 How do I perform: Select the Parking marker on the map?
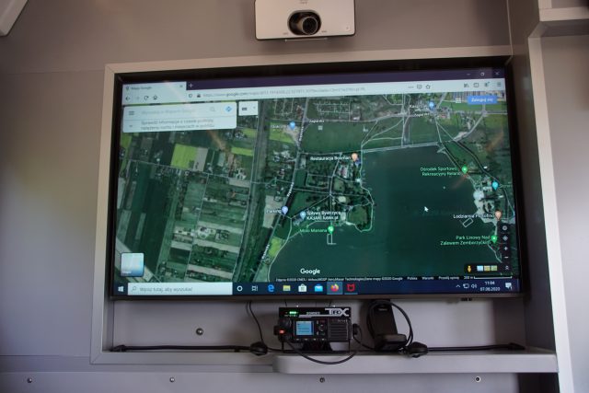[284, 210]
